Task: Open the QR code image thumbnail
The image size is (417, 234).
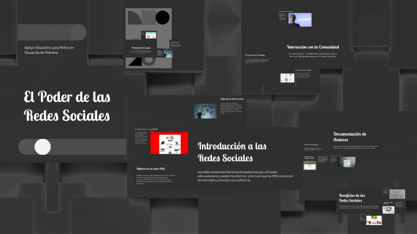Action: point(347,162)
